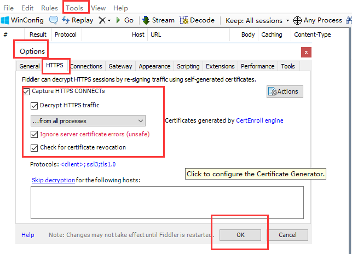The height and width of the screenshot is (254, 352).
Task: Click the X remove sessions icon
Action: (x=102, y=20)
